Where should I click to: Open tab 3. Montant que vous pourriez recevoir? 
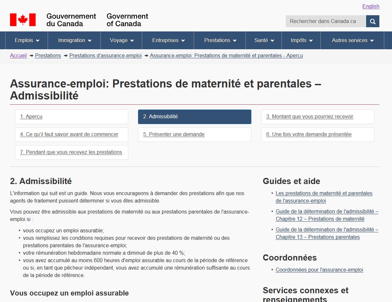(318, 117)
